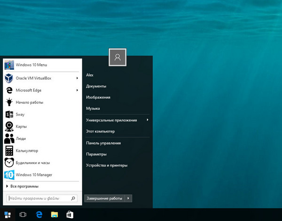Click the Найти программы и файлы search field
Viewport: 282px width, 221px height.
point(38,199)
